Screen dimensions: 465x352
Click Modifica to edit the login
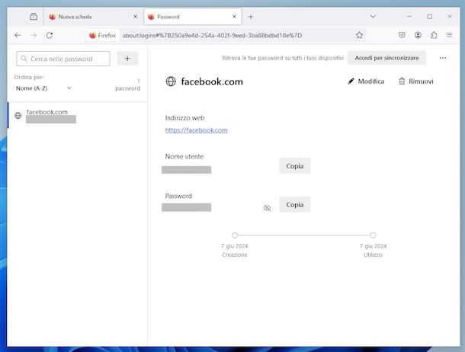click(x=366, y=82)
